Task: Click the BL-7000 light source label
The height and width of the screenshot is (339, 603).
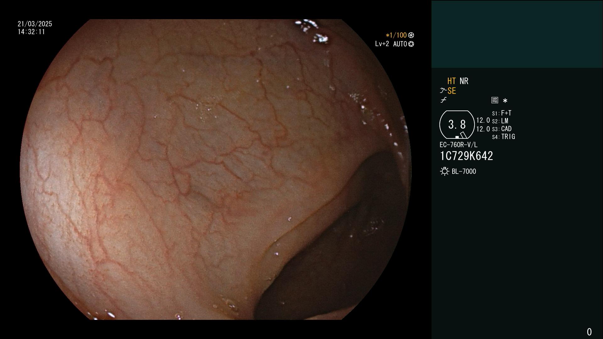Action: (x=464, y=171)
